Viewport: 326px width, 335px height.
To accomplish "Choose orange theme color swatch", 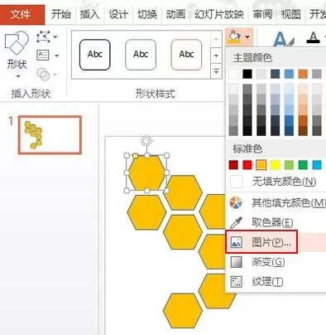I will 303,74.
